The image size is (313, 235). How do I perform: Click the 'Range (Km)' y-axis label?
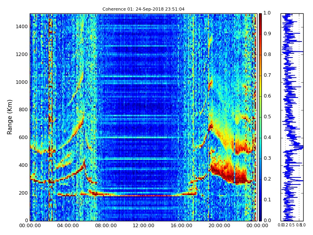9,117
